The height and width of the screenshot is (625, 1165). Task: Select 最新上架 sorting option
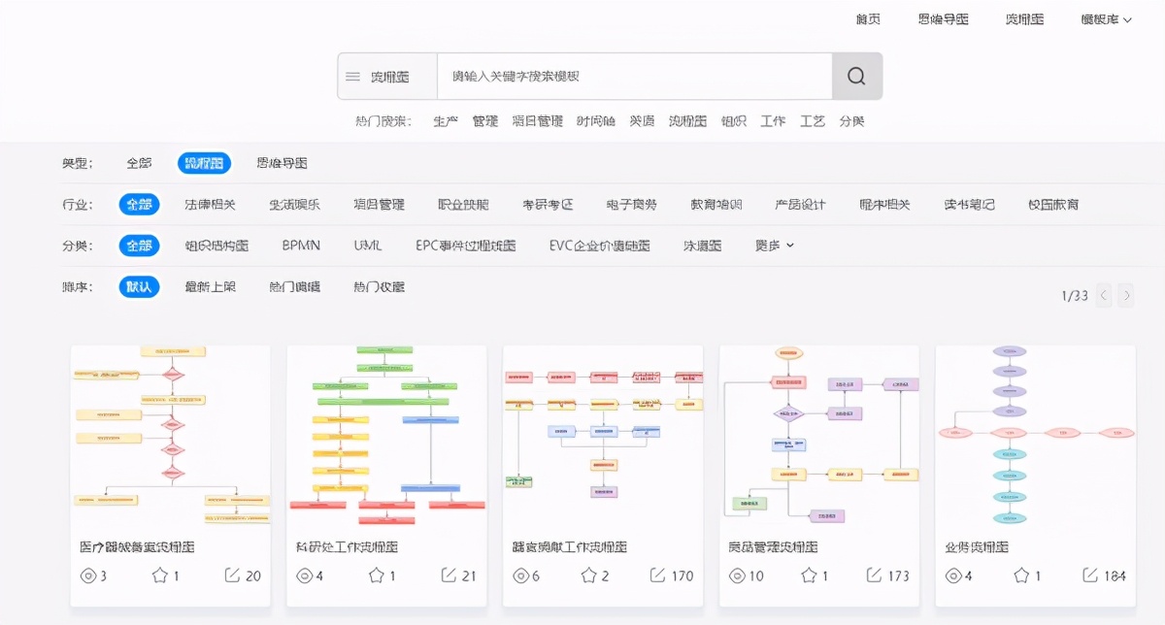pos(213,286)
